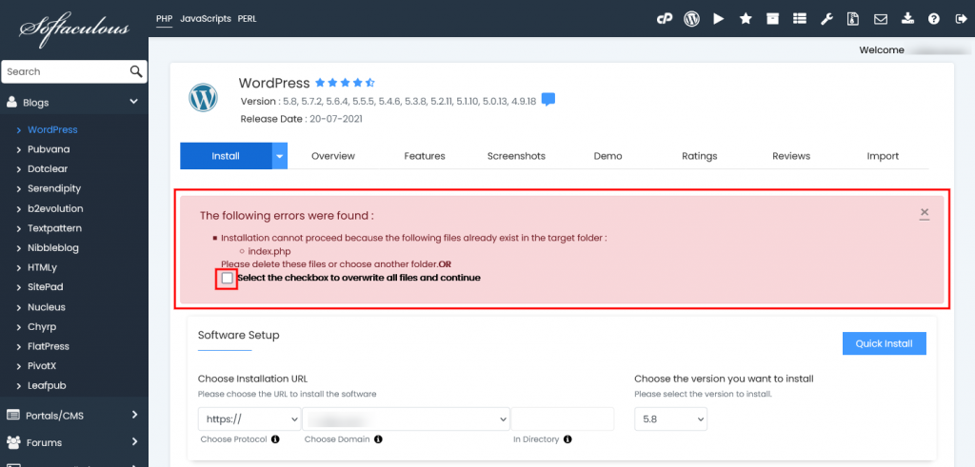Open the question mark help icon
This screenshot has width=975, height=467.
[x=934, y=19]
